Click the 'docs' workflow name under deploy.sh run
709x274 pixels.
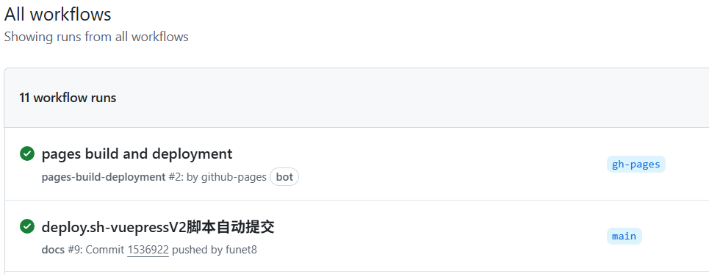point(53,250)
